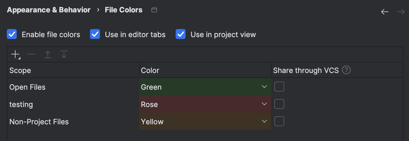Enable VCS sharing for Non-Project Files

[279, 122]
